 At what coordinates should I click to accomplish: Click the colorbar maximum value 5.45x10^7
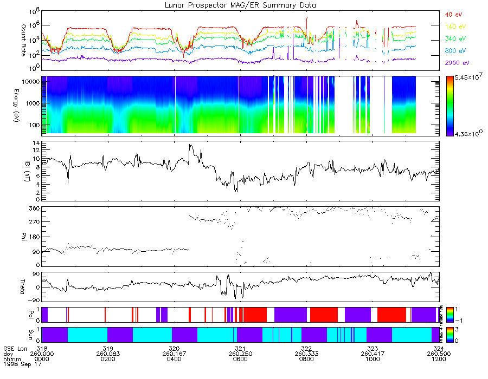tap(468, 77)
